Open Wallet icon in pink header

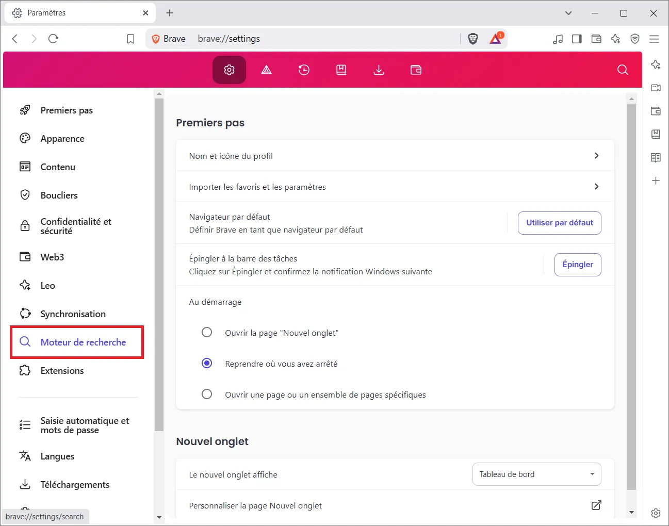[x=416, y=70]
